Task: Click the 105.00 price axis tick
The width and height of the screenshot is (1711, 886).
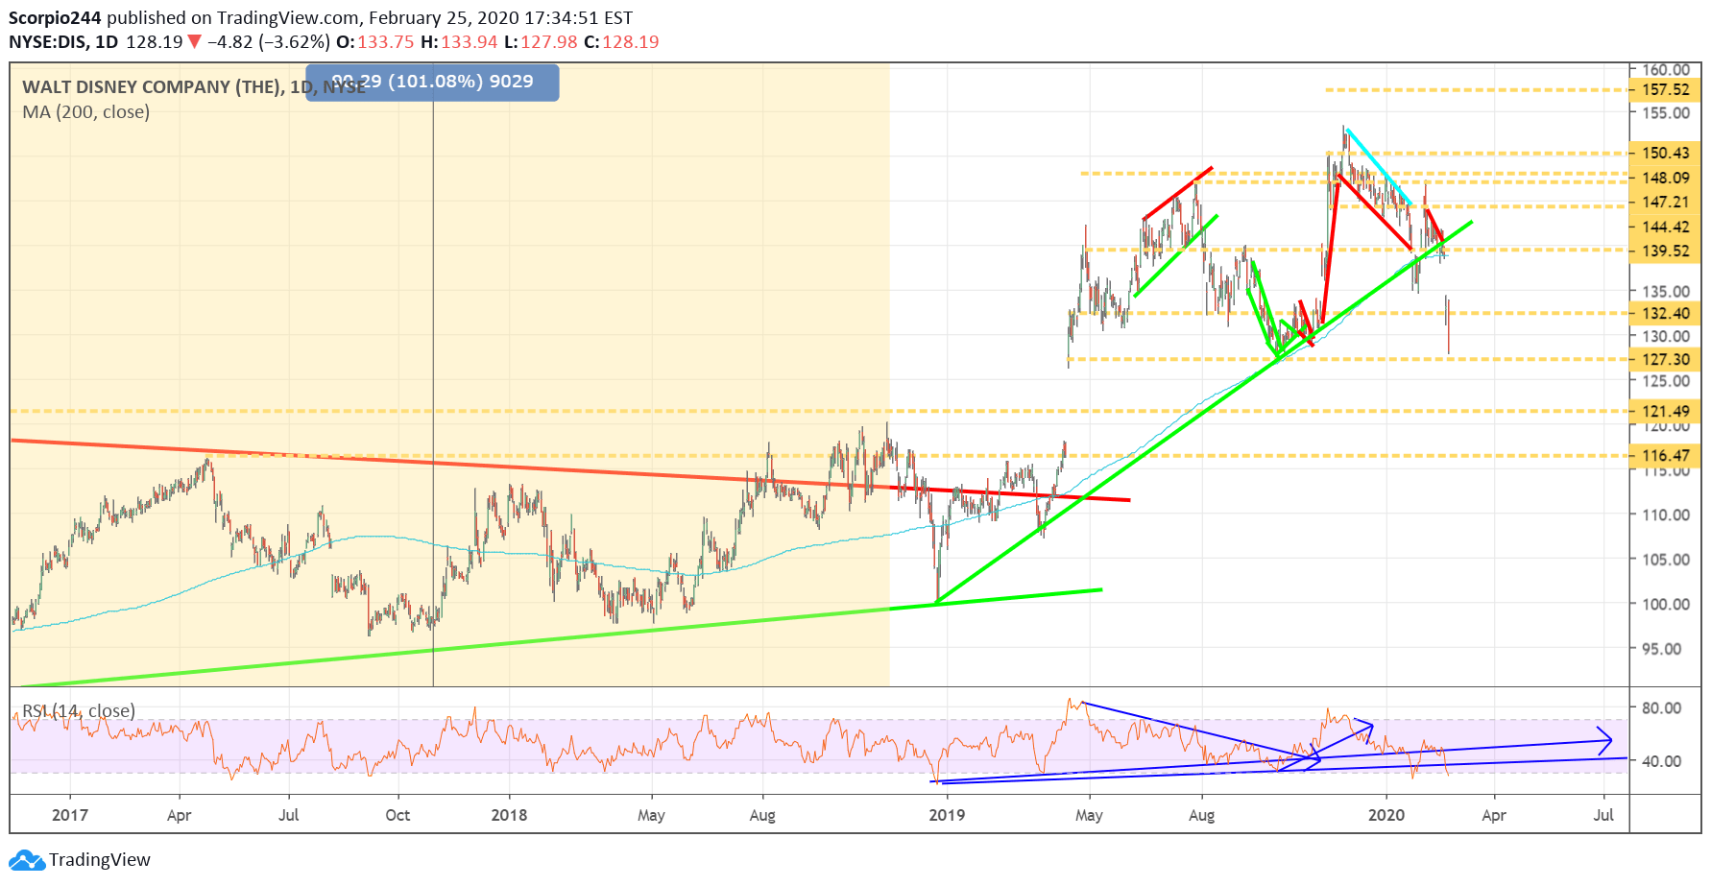Action: (1666, 559)
